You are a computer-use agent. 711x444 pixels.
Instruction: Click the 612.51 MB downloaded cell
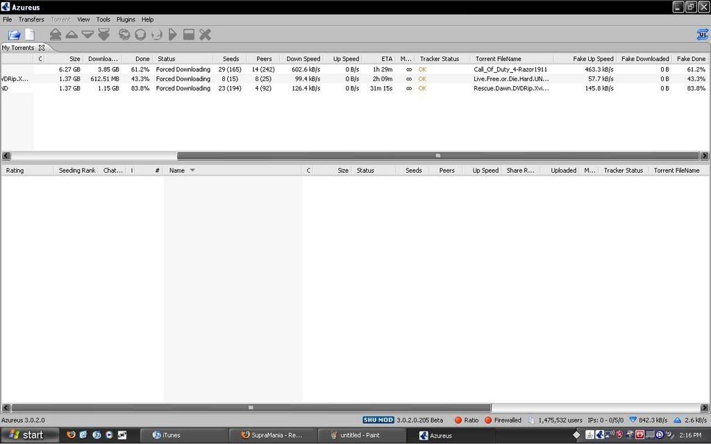[x=105, y=79]
